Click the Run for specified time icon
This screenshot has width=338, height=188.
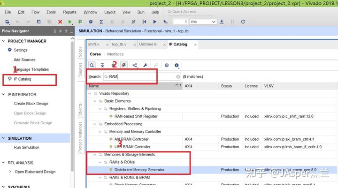(165, 22)
